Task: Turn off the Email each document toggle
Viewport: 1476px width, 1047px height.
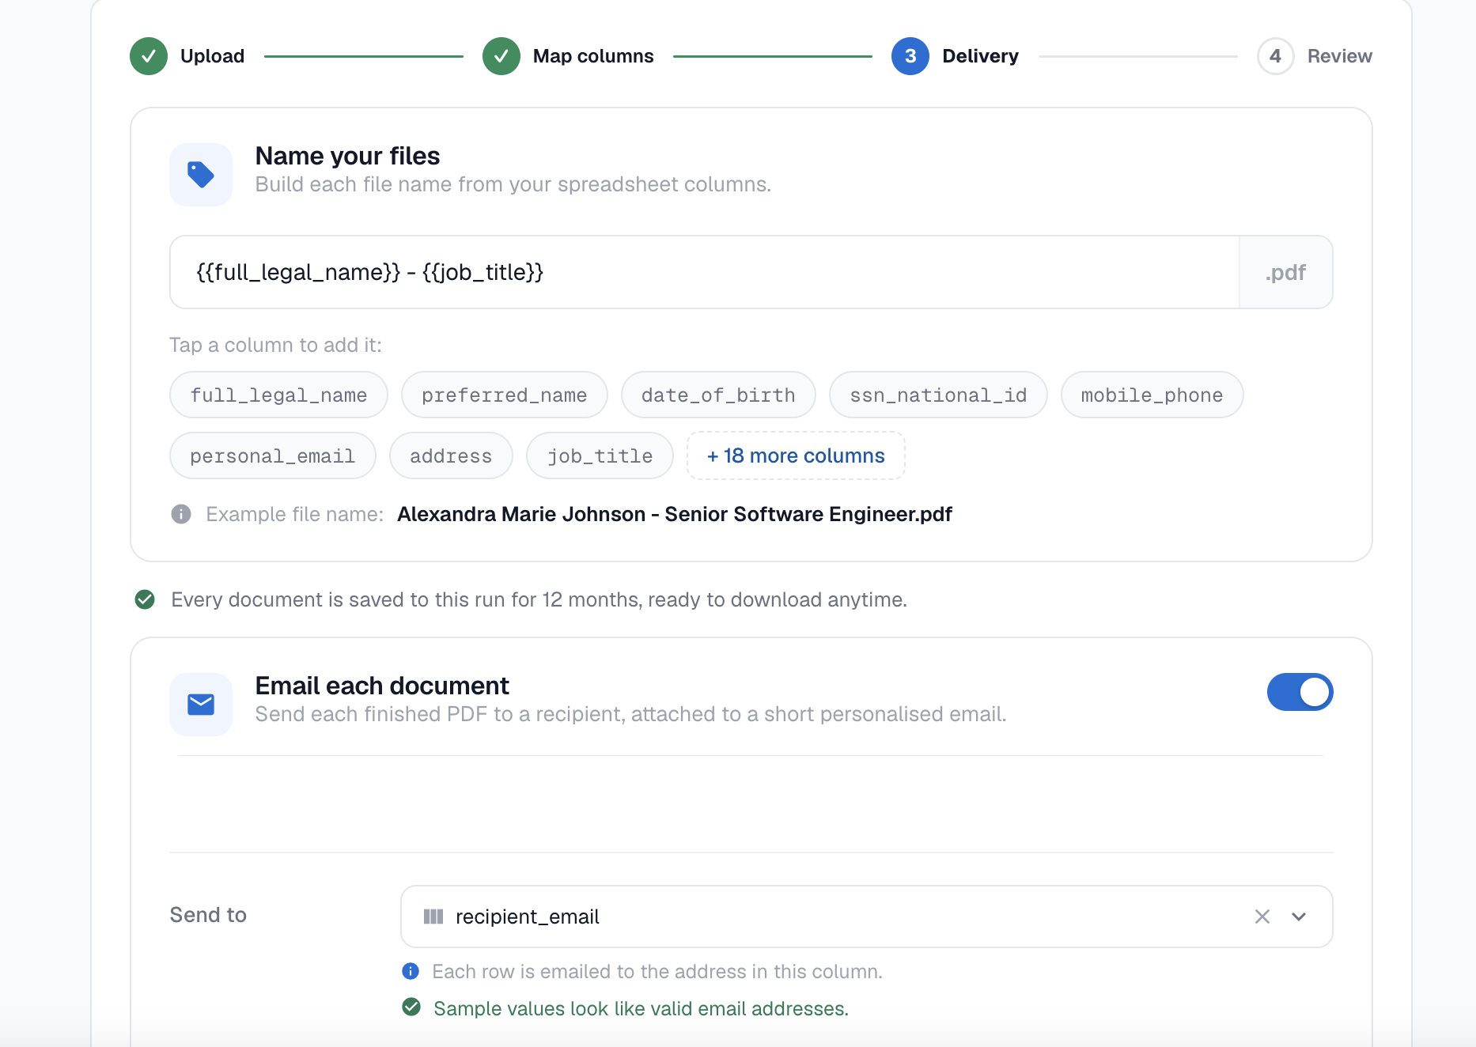Action: 1300,692
